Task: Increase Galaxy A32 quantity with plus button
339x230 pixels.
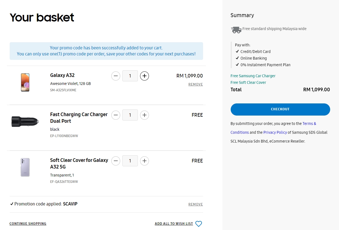Action: pyautogui.click(x=144, y=76)
